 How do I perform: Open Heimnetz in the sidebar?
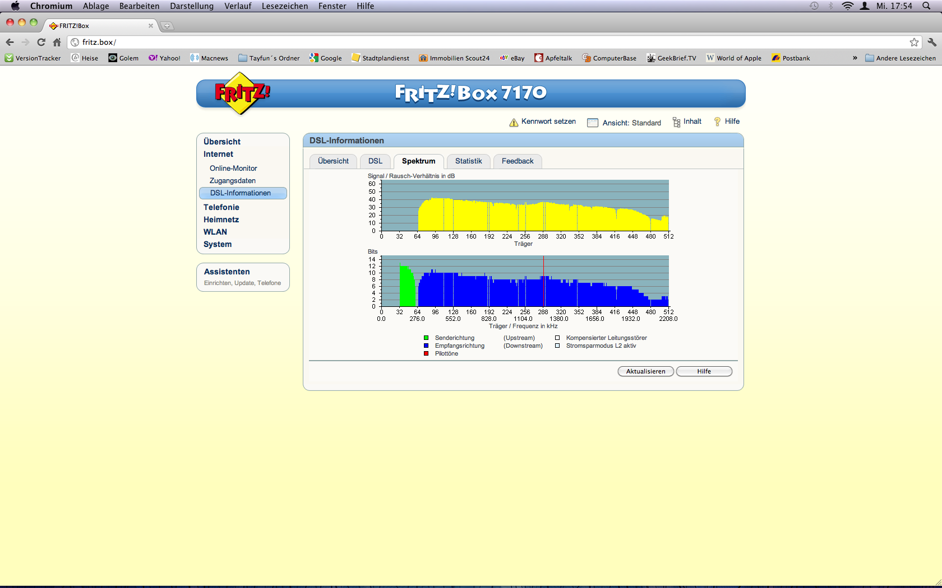[221, 220]
